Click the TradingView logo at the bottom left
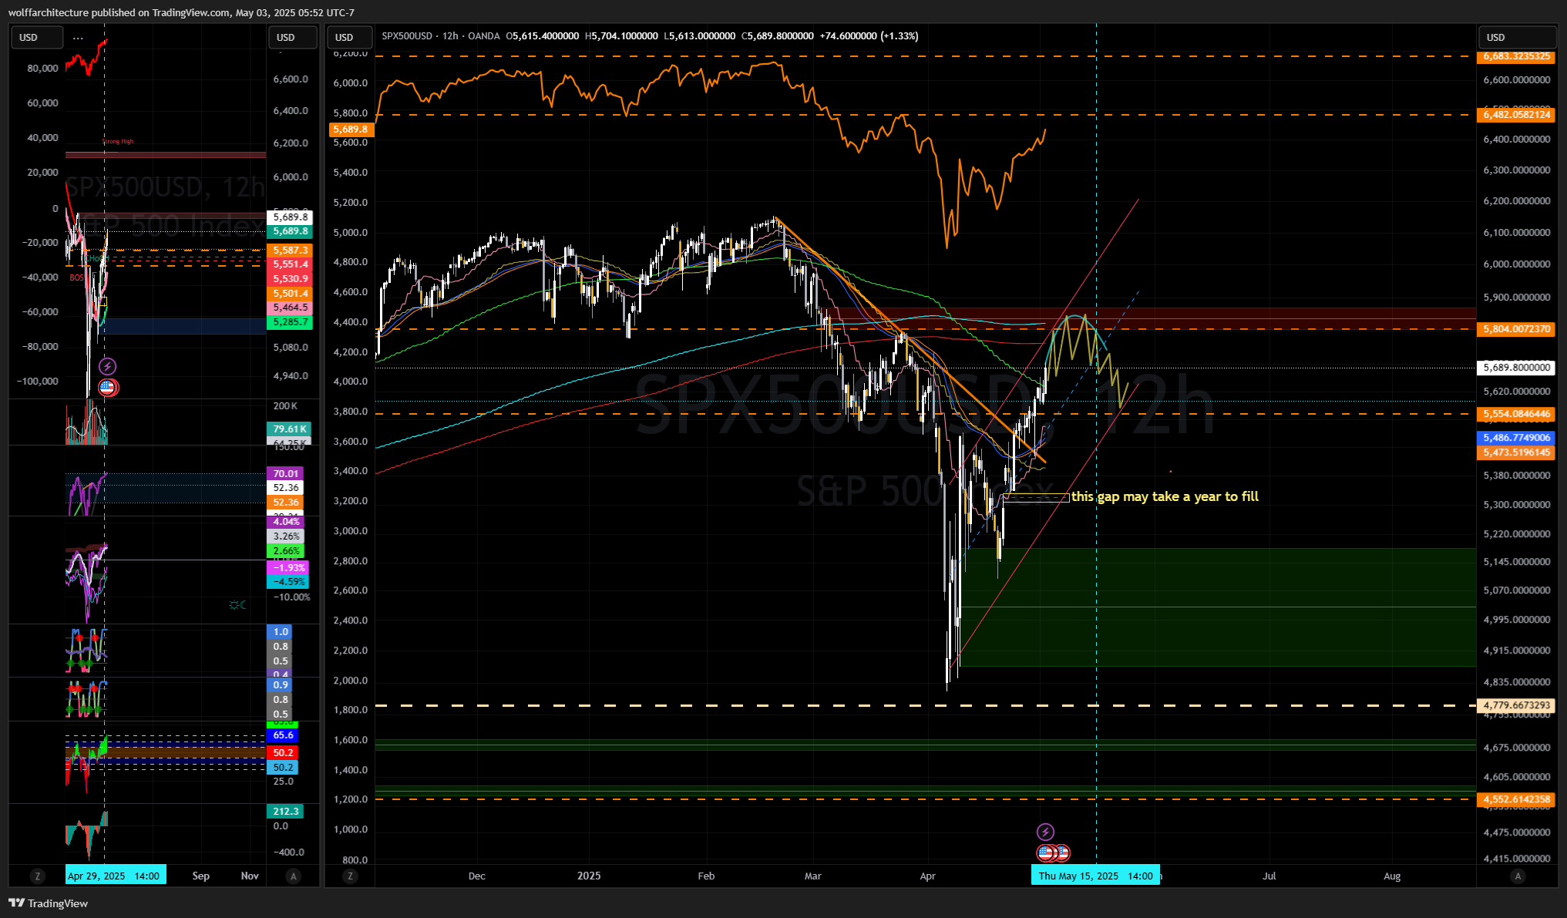The height and width of the screenshot is (918, 1567). click(49, 903)
